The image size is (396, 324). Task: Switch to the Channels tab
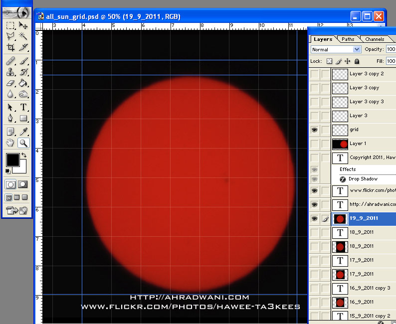[x=375, y=39]
